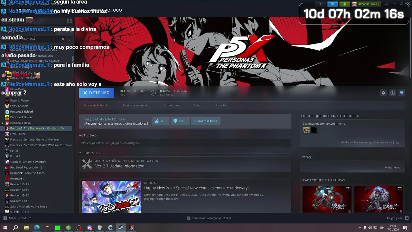Open library filter options icon
Image resolution: width=412 pixels, height=232 pixels.
[70, 39]
